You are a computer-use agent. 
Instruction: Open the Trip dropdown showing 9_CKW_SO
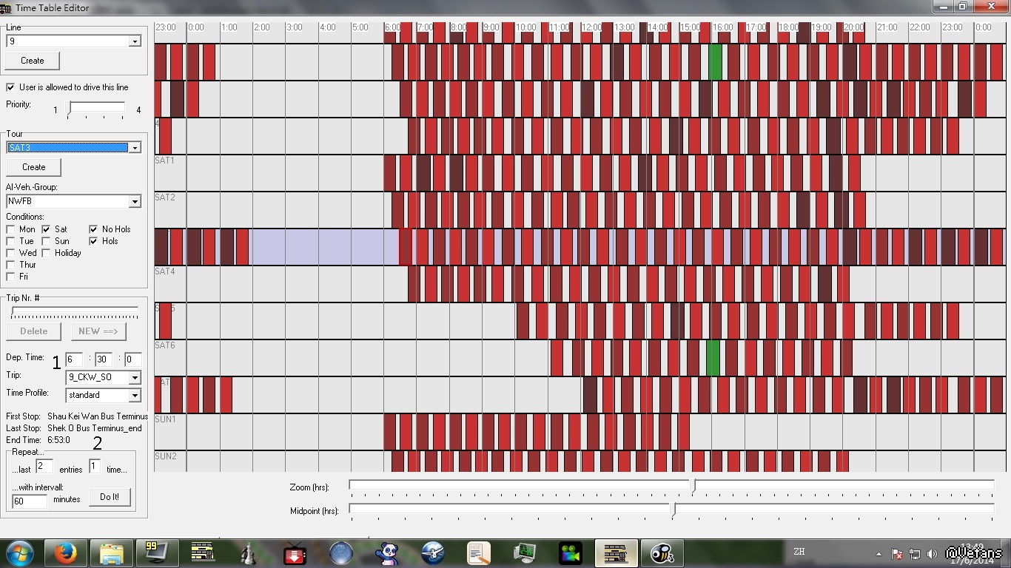tap(135, 378)
